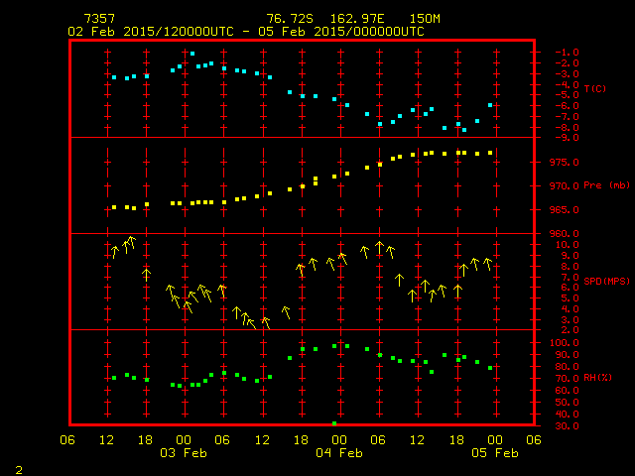Click the 8.0 wind speed axis label
Viewport: 635px width, 476px height.
click(570, 267)
